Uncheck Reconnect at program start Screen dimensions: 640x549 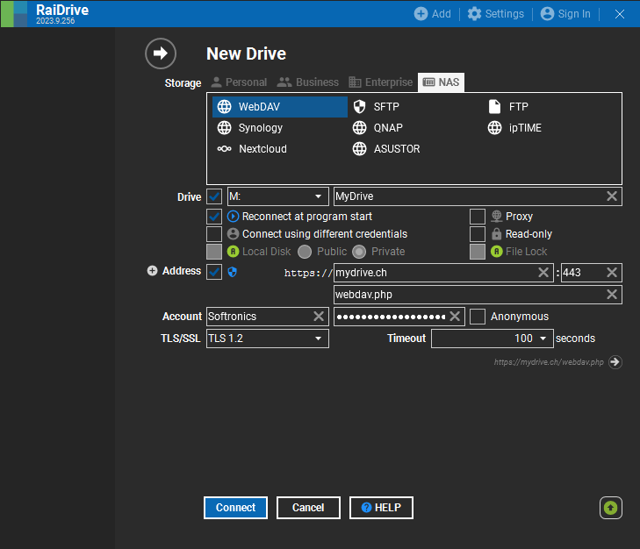click(x=214, y=217)
